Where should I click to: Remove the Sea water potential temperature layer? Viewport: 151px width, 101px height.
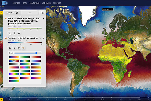[43, 38]
